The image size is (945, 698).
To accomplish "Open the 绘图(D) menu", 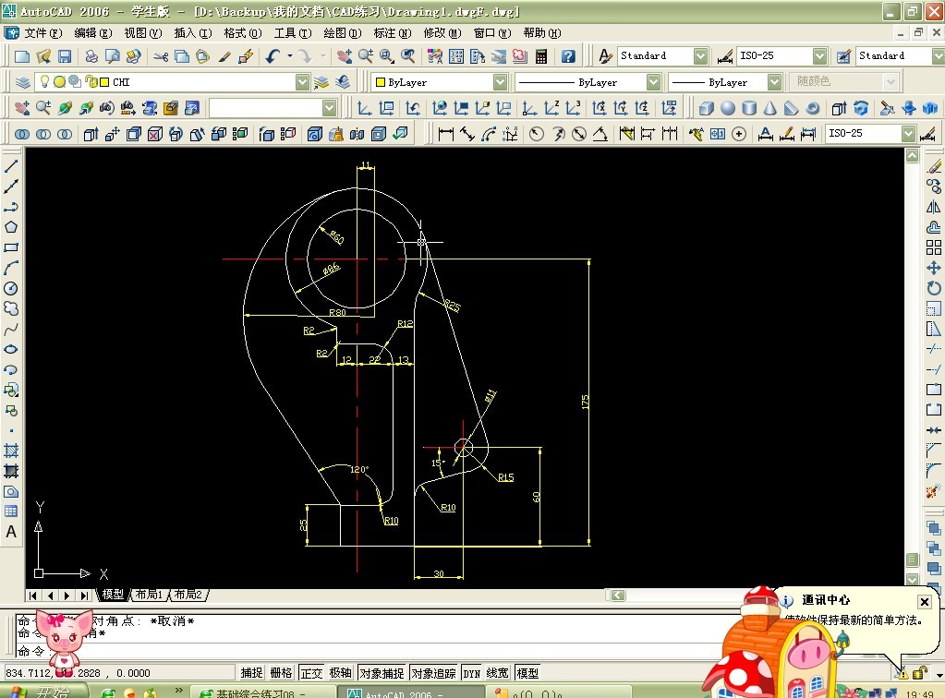I will point(343,33).
